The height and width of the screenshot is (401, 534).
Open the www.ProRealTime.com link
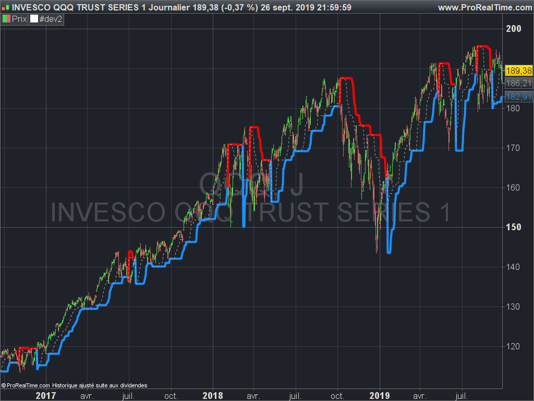484,7
